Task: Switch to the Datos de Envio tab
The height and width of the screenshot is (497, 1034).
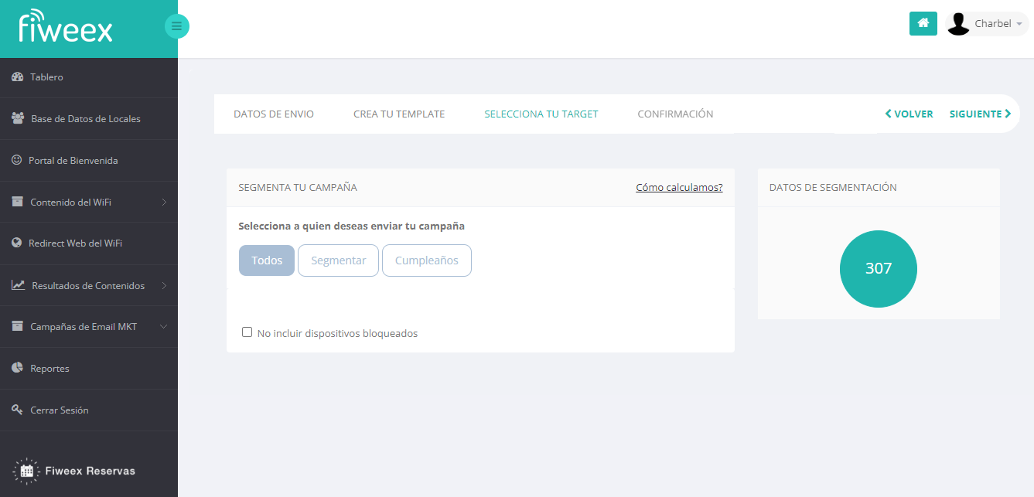Action: 274,114
